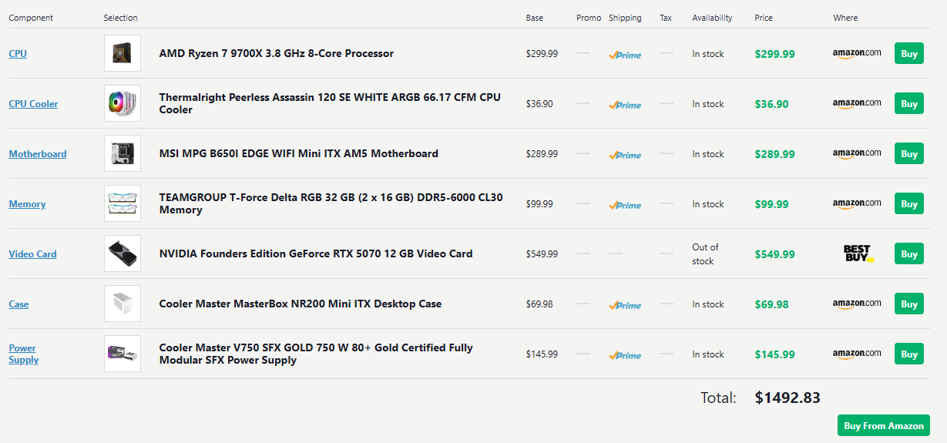Open the Video Card component link
This screenshot has width=947, height=443.
tap(32, 254)
